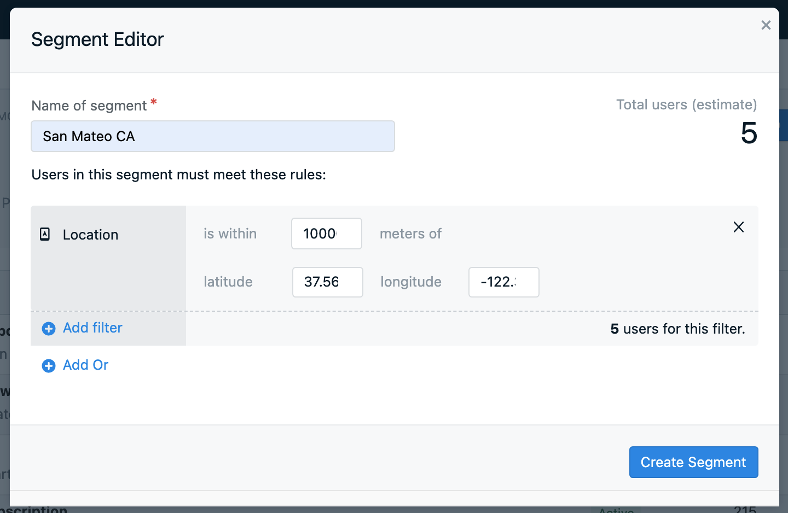This screenshot has width=788, height=513.
Task: Close the Segment Editor dialog
Action: [766, 25]
